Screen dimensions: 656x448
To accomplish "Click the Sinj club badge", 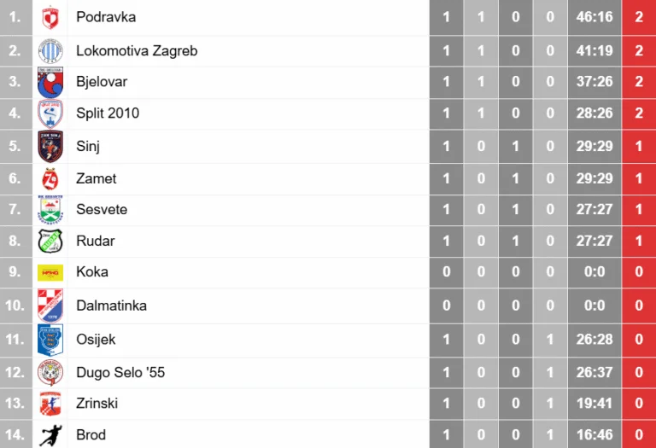I will (x=50, y=146).
